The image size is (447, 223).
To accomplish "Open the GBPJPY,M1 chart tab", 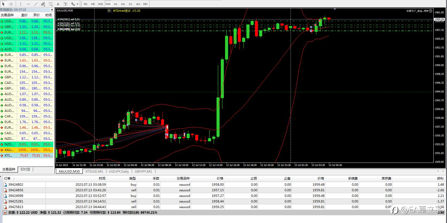I will (x=143, y=171).
